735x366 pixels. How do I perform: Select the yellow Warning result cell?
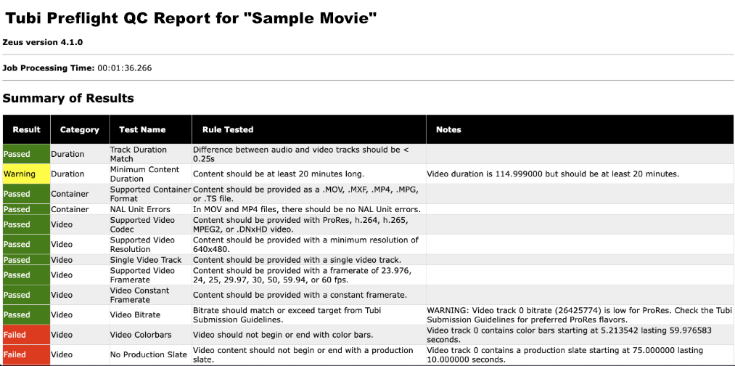point(26,174)
